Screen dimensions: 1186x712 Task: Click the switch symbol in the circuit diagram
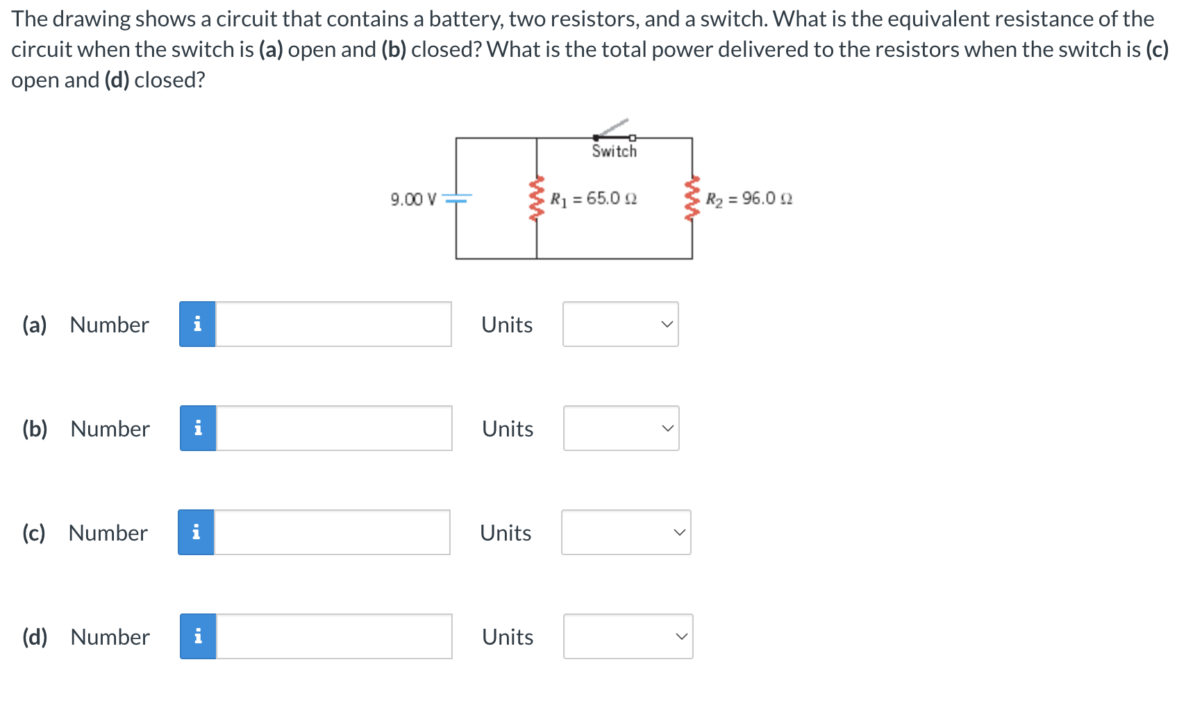click(x=614, y=131)
